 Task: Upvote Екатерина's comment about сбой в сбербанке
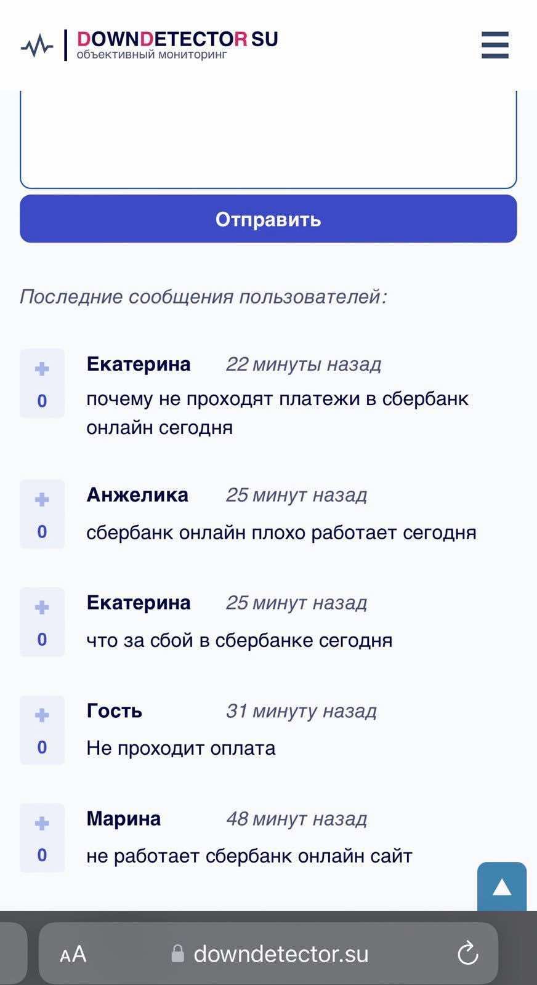point(42,607)
